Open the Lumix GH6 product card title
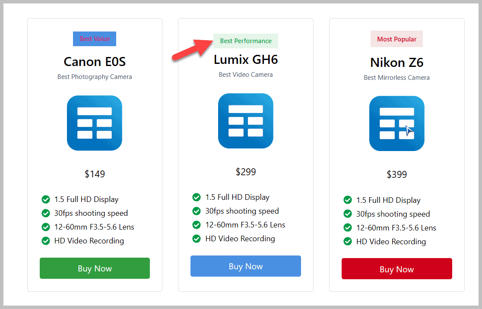The height and width of the screenshot is (309, 482). 246,60
